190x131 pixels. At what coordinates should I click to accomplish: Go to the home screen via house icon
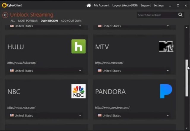point(89,5)
